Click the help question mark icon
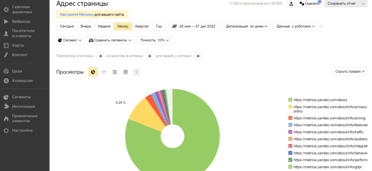Image resolution: width=372 pixels, height=171 pixels. (322, 27)
